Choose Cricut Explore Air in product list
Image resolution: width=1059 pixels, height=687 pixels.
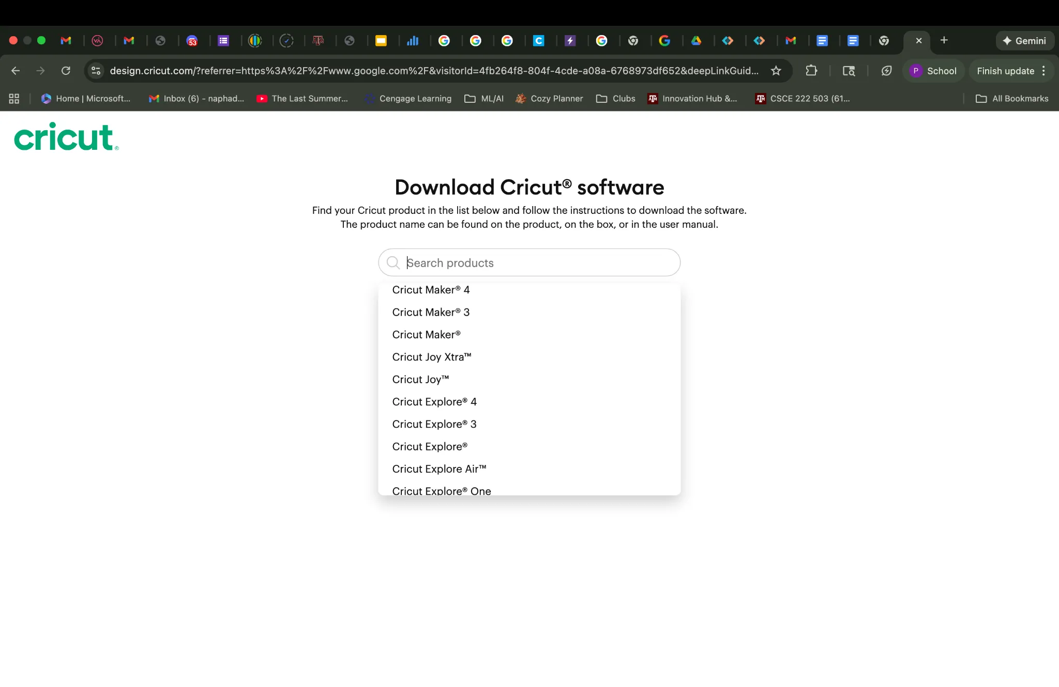[529, 469]
